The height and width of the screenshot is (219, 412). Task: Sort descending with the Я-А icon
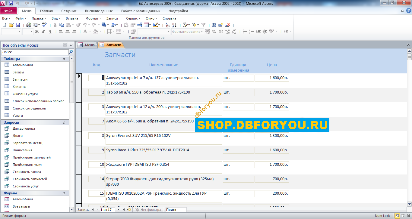[x=174, y=25]
